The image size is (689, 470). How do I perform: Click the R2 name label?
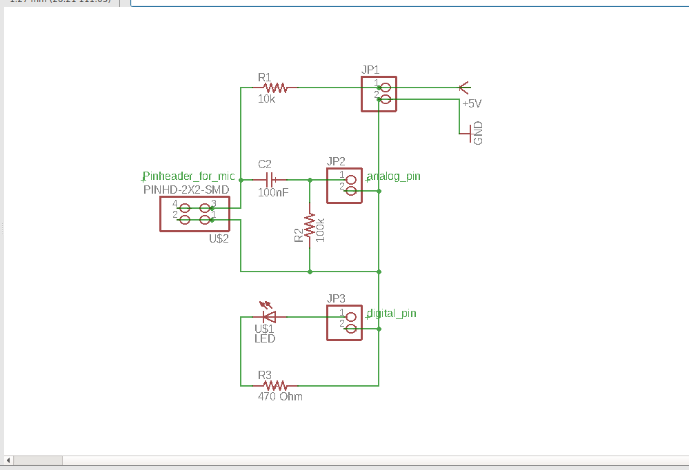tap(299, 236)
